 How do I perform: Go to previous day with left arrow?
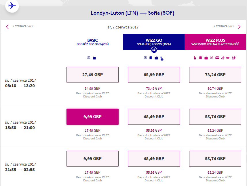[x=7, y=27]
